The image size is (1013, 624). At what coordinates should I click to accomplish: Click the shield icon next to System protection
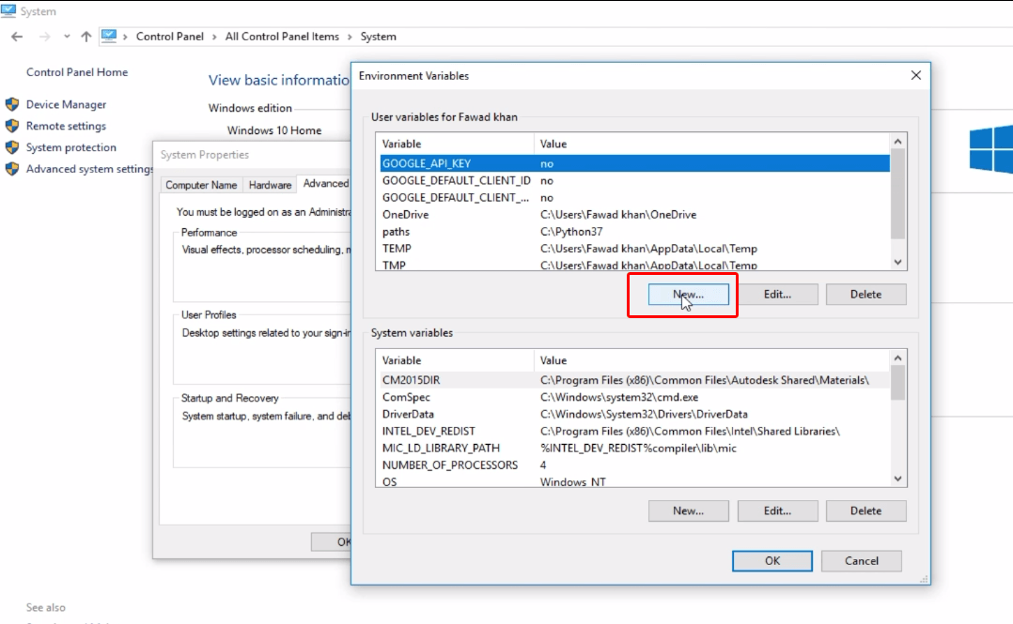pyautogui.click(x=9, y=147)
